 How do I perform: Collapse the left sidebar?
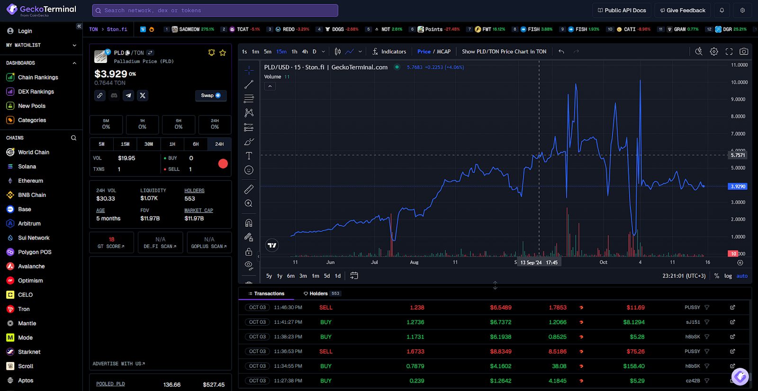[79, 27]
